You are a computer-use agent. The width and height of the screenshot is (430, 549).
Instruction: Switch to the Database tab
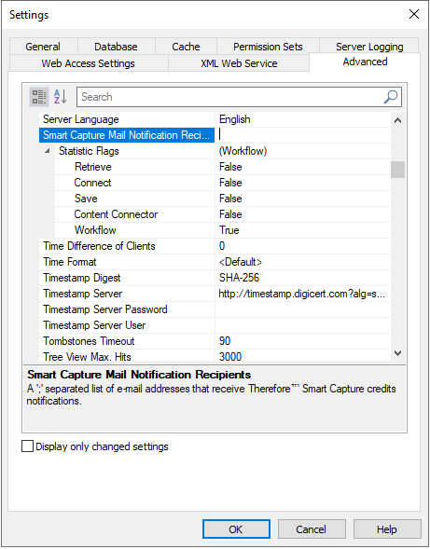coord(116,47)
